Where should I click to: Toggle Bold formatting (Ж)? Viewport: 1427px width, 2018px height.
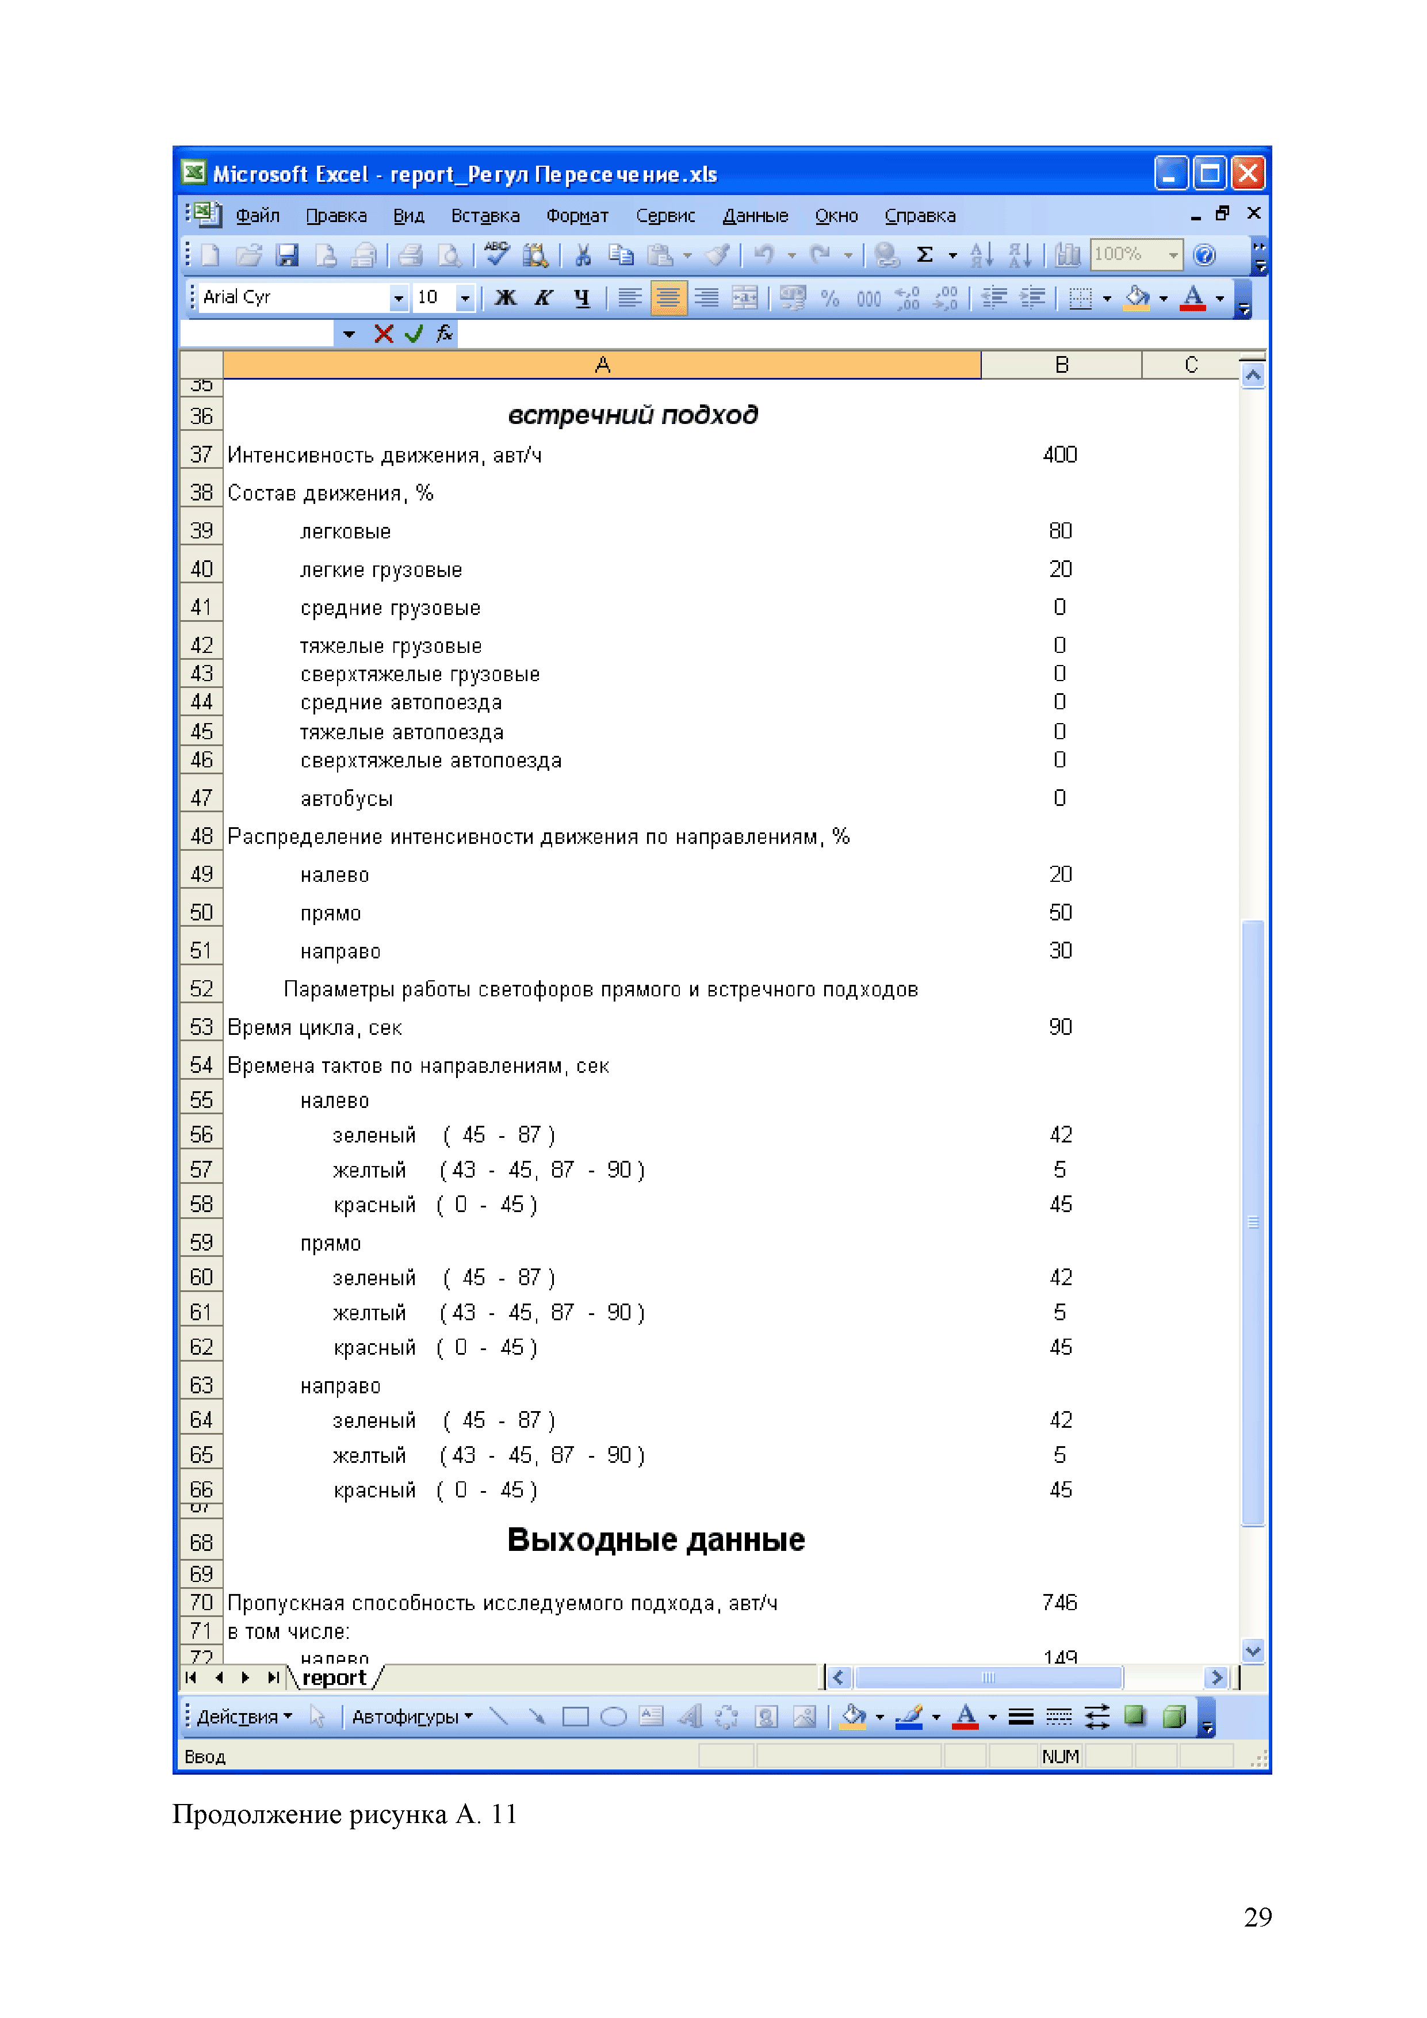[x=505, y=298]
